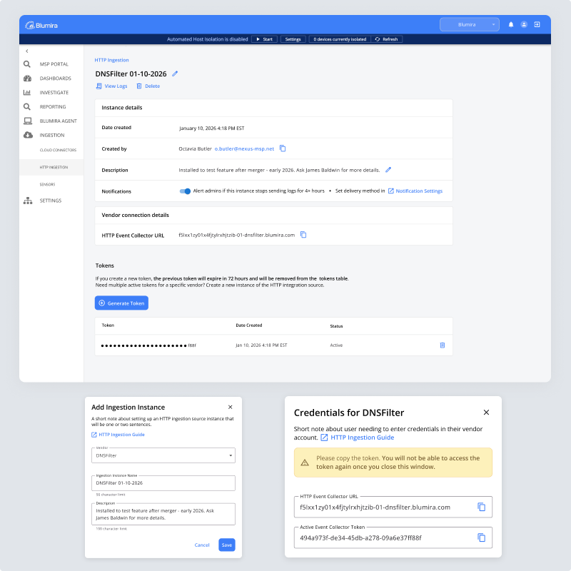
Task: Toggle the stopped-logs admin alert switch
Action: coord(185,191)
